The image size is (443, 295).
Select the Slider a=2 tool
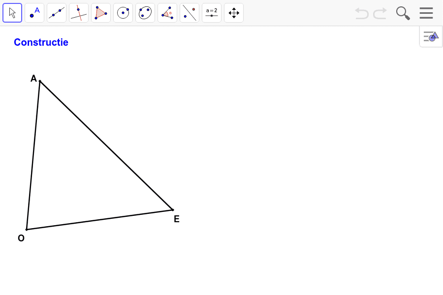point(212,13)
